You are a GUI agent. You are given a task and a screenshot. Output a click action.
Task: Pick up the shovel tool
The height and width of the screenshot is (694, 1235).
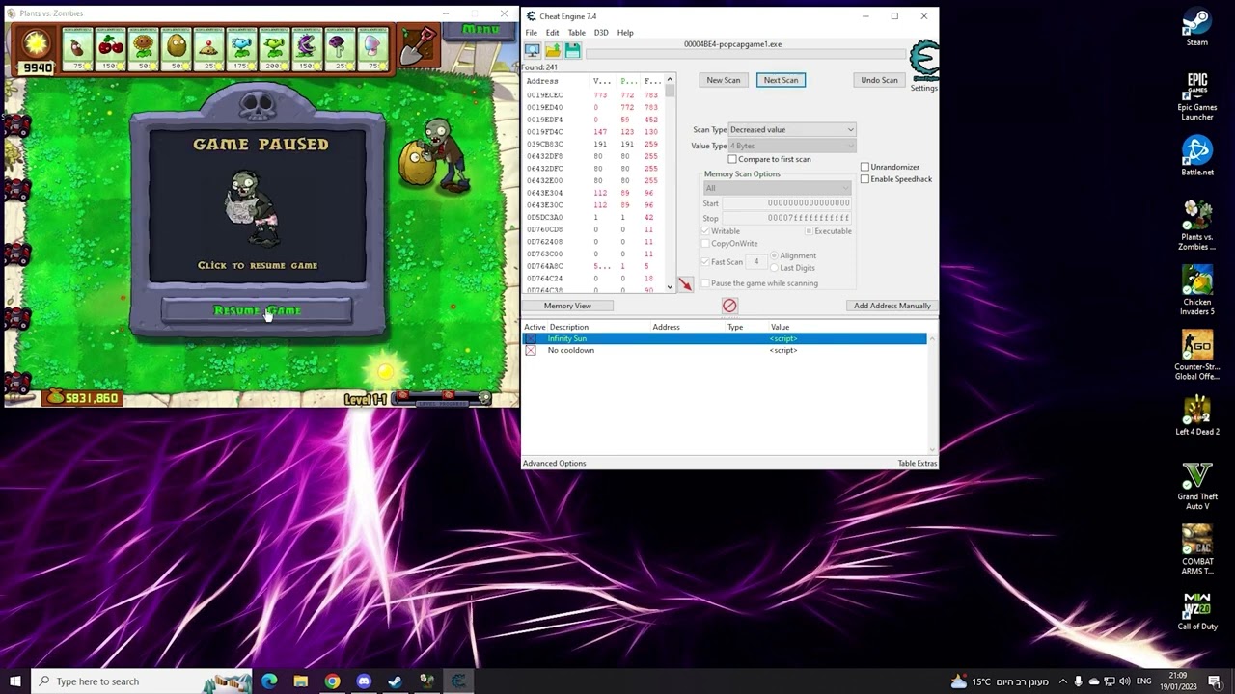(x=417, y=46)
